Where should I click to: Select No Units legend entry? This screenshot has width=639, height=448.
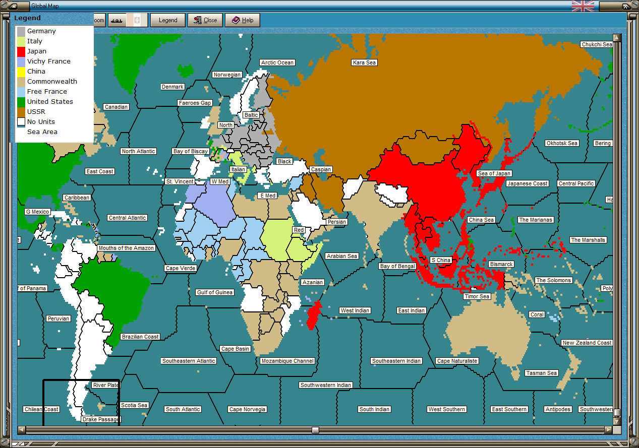[x=41, y=121]
